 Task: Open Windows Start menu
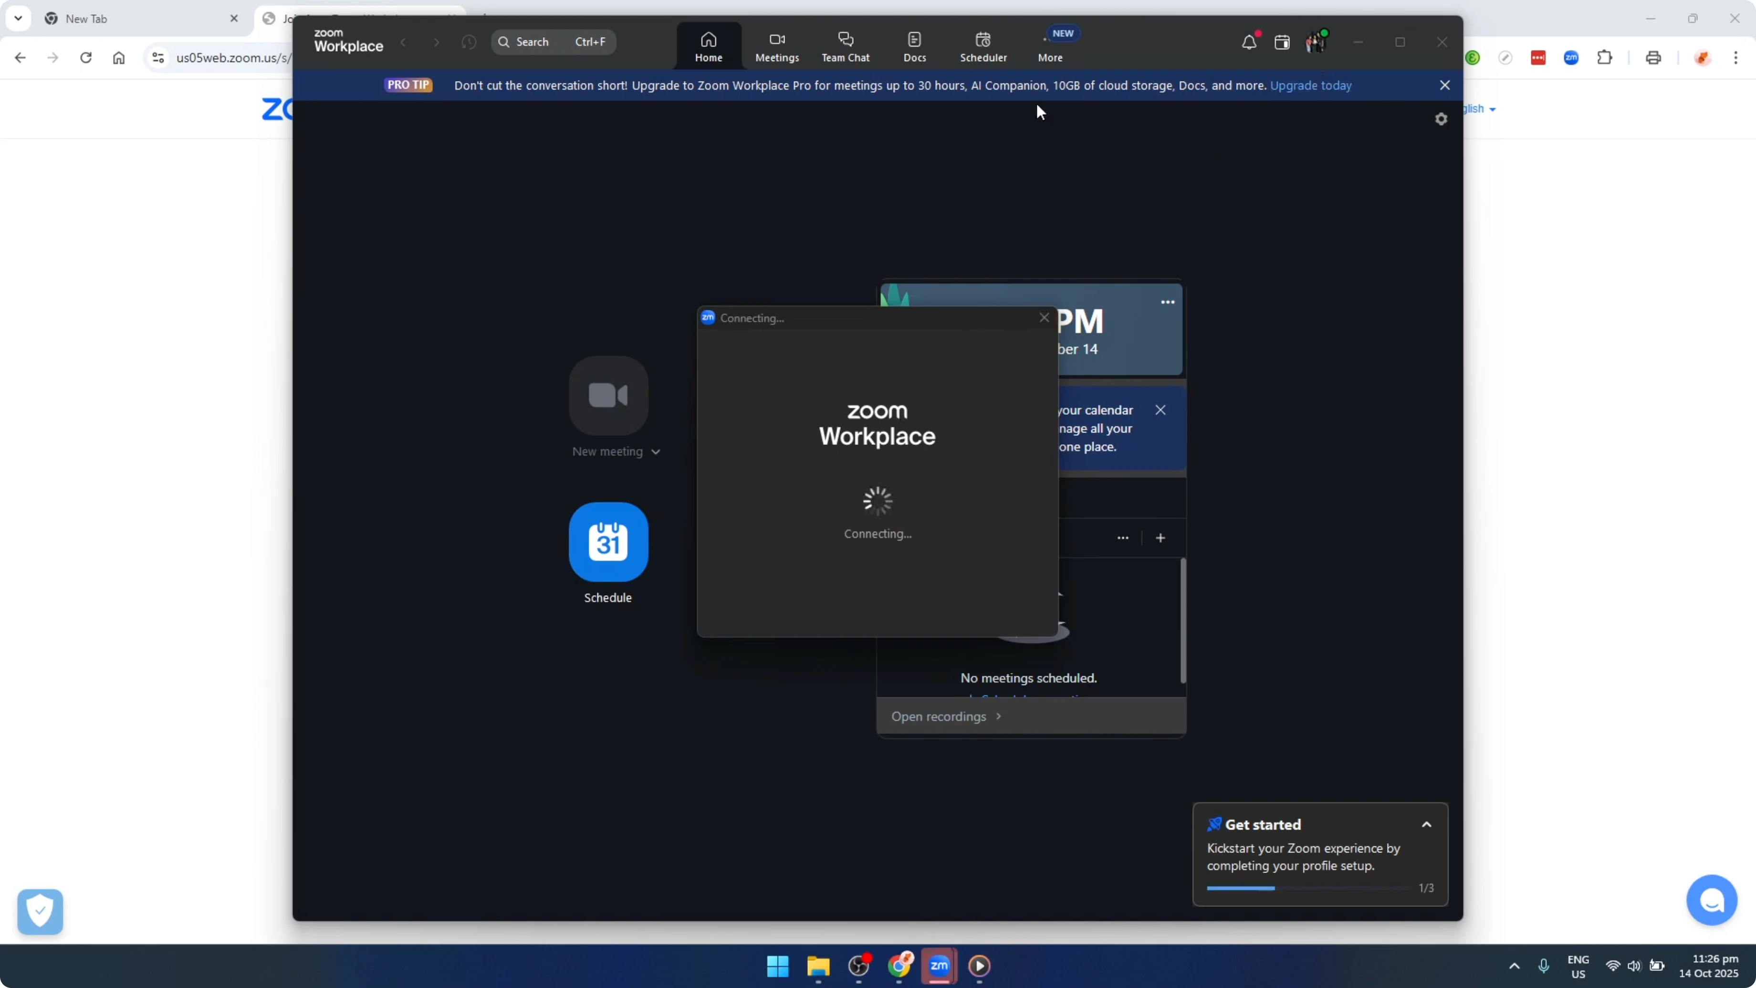777,966
